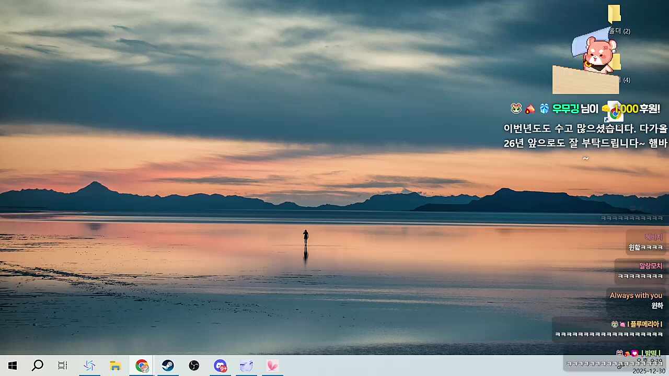Open Google Chrome from the taskbar
Viewport: 669px width, 376px height.
tap(141, 366)
